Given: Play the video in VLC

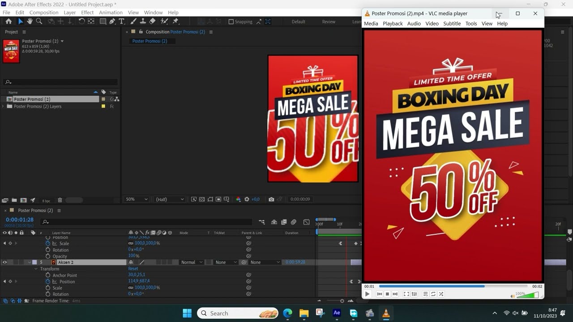Looking at the screenshot, I should (367, 294).
